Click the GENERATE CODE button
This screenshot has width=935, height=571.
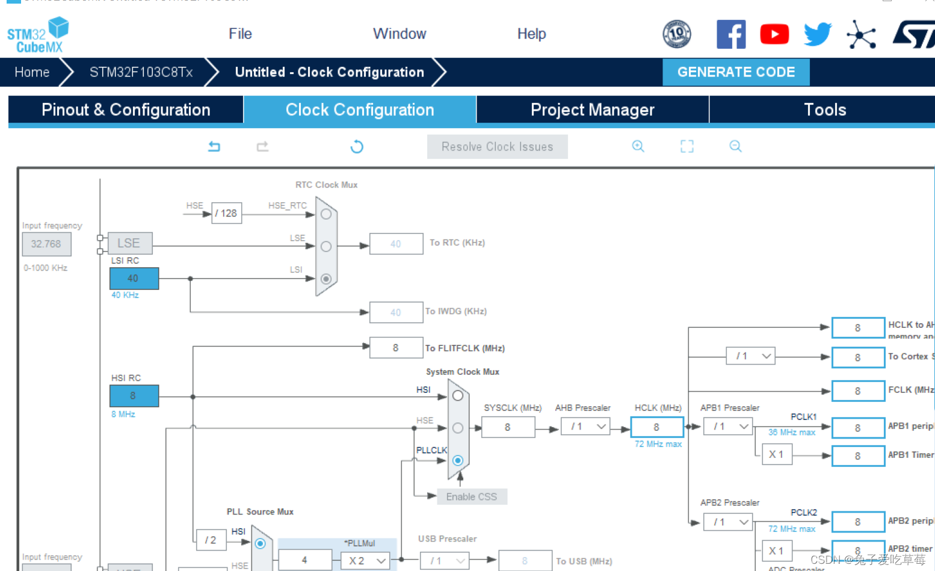(x=736, y=72)
